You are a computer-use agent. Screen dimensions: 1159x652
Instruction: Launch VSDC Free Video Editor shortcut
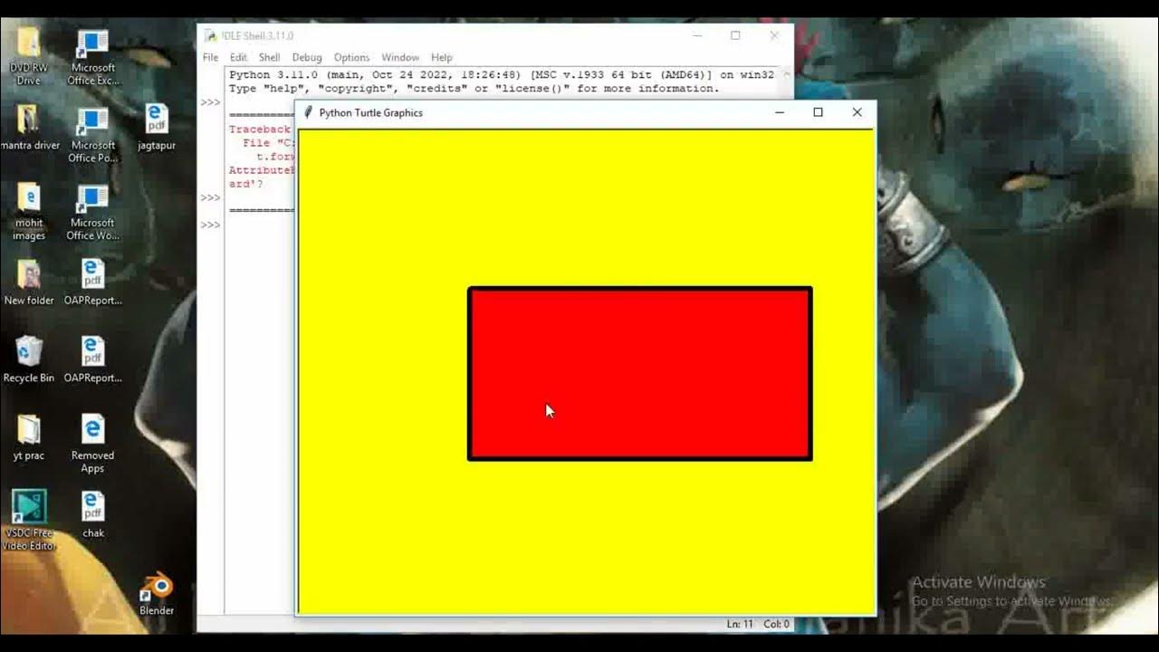pos(29,521)
